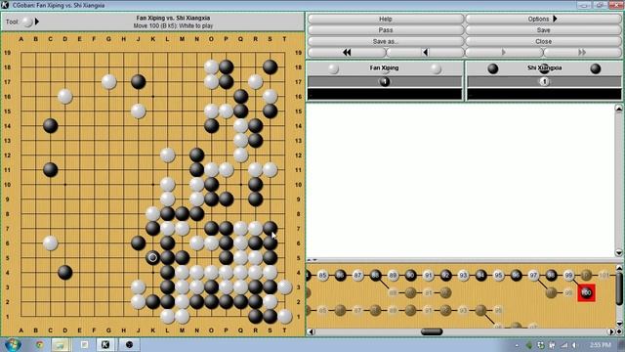
Task: Click the marked last-move stone at K5
Action: coord(152,258)
